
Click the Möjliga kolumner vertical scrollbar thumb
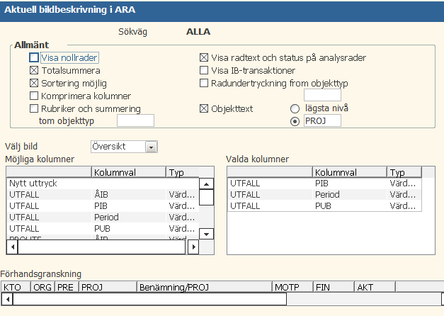tap(207, 197)
